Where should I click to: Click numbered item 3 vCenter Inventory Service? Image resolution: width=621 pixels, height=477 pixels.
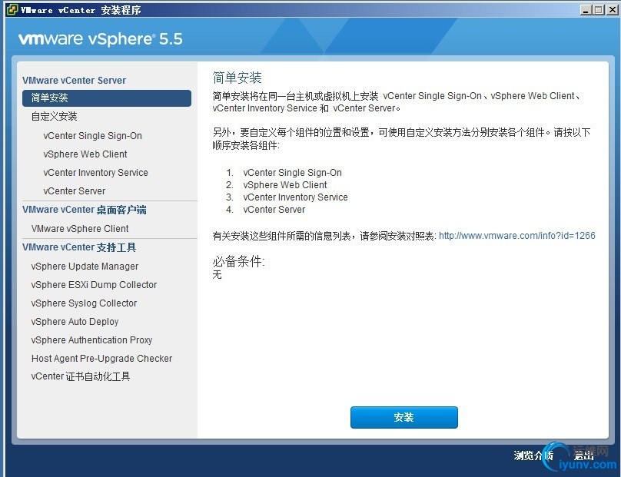click(295, 197)
